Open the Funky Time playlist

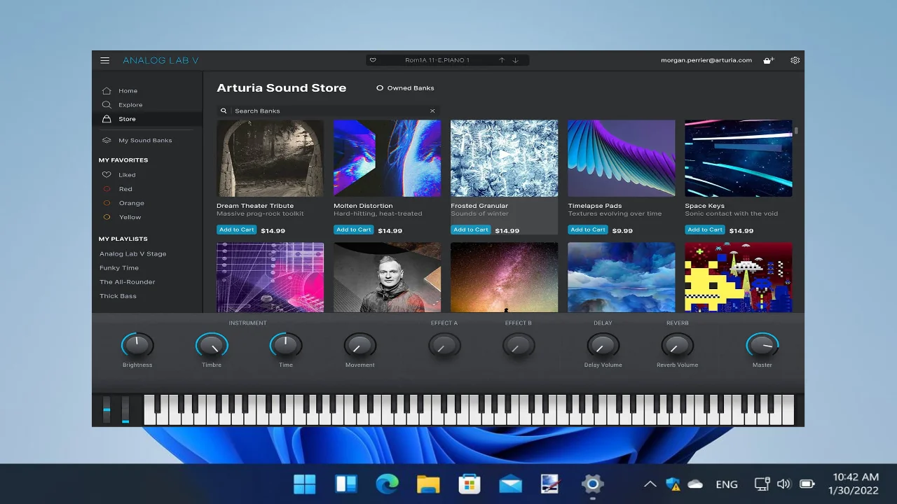click(x=119, y=268)
